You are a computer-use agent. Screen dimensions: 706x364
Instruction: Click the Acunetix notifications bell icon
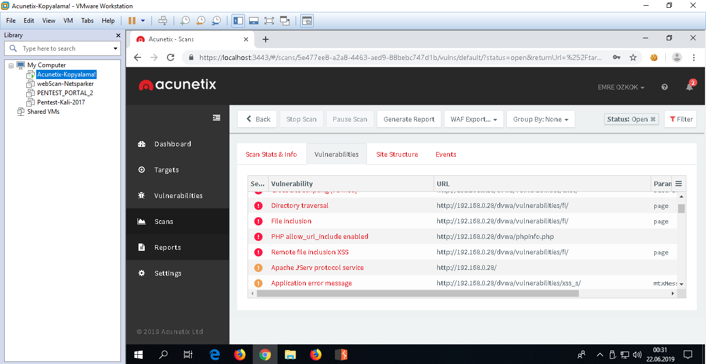[689, 87]
